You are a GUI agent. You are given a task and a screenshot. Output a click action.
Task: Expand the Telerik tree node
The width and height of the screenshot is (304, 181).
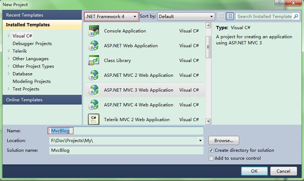click(9, 51)
